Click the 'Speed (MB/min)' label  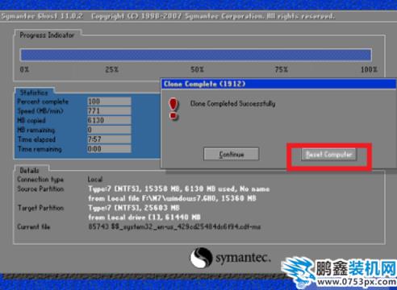point(40,111)
